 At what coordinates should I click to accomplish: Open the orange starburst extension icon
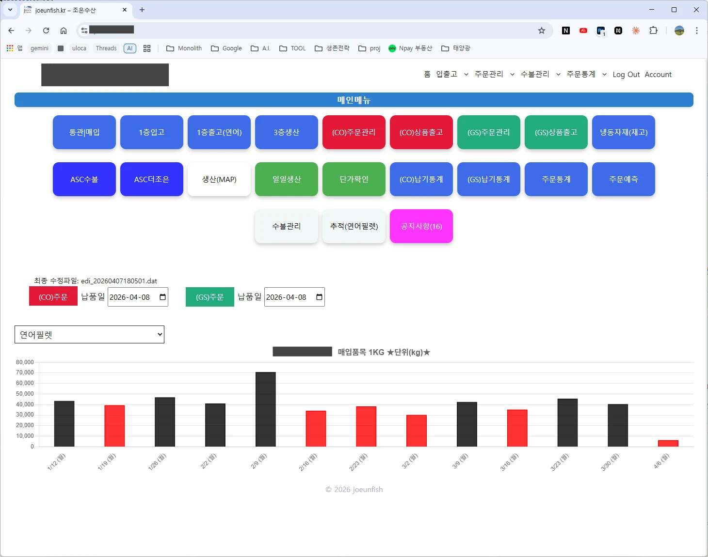[636, 31]
